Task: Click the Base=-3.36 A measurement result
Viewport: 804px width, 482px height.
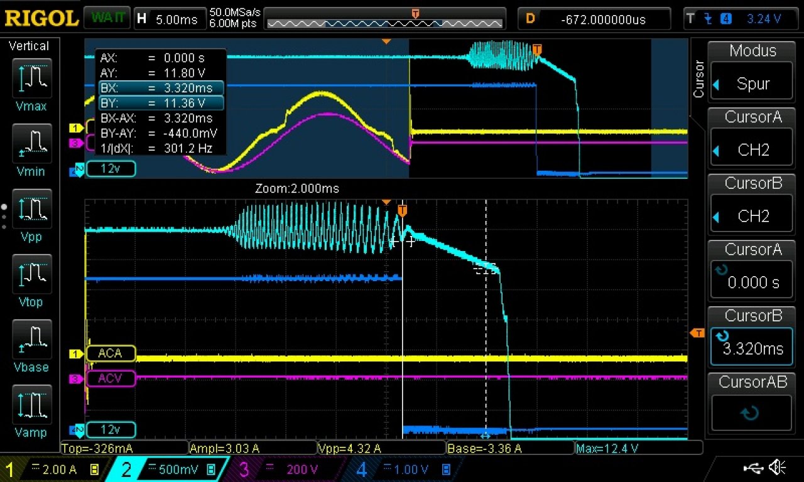Action: [x=509, y=448]
